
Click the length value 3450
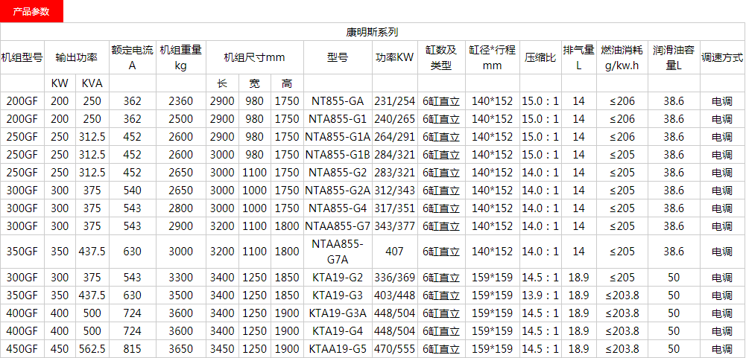point(221,349)
